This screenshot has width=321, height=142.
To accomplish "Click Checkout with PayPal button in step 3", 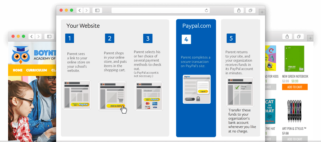I will tap(151, 99).
